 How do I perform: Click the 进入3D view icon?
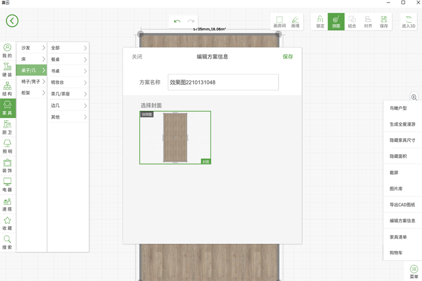[408, 22]
